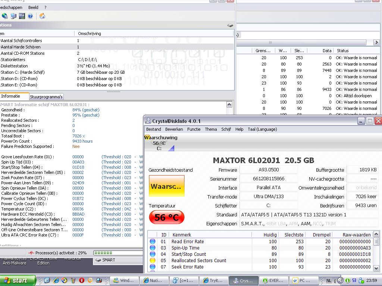Click the green EVEREST tray icon
Screen dimensions: 382x286
(348, 280)
